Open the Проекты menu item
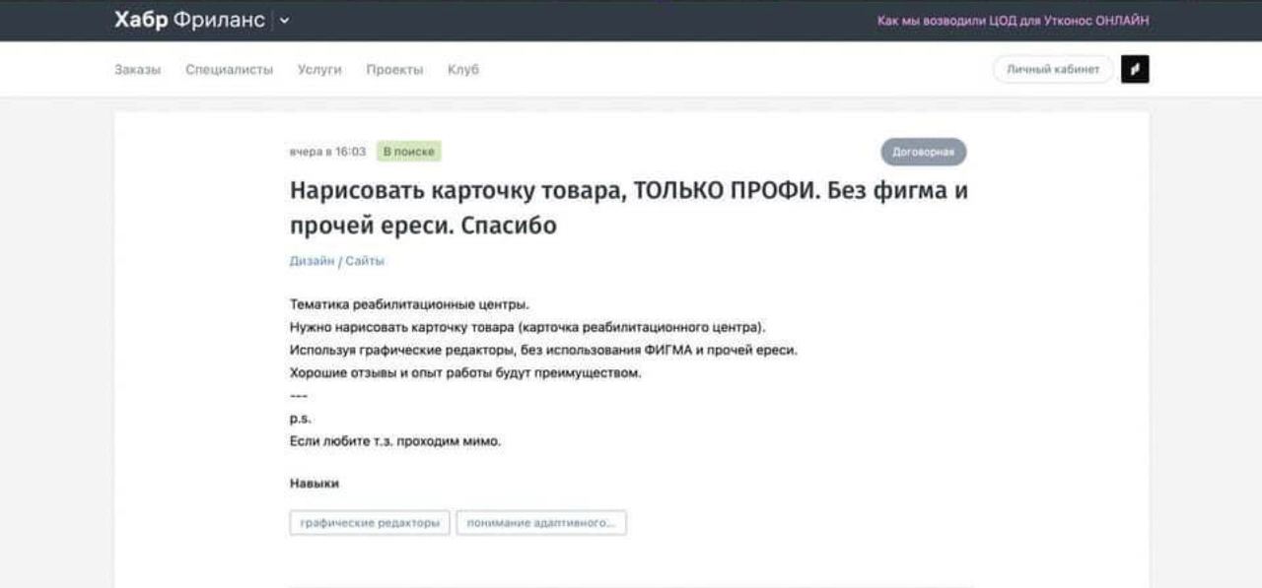 (x=394, y=70)
